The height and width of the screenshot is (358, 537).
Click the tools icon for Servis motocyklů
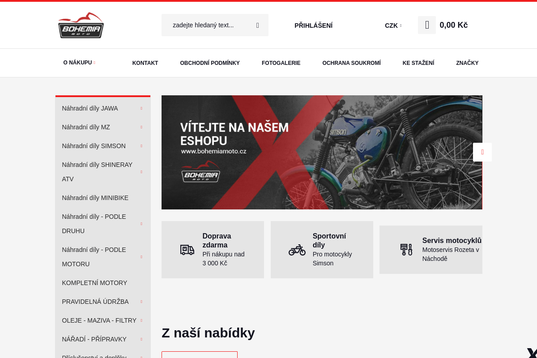pos(406,250)
